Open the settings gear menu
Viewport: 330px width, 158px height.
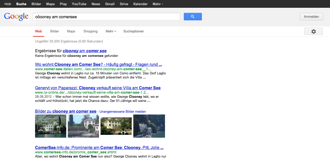point(313,31)
